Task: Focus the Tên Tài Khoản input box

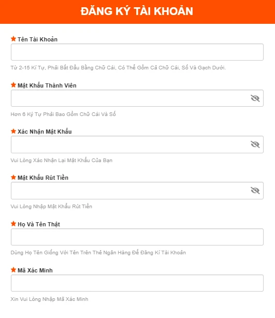Action: tap(137, 52)
